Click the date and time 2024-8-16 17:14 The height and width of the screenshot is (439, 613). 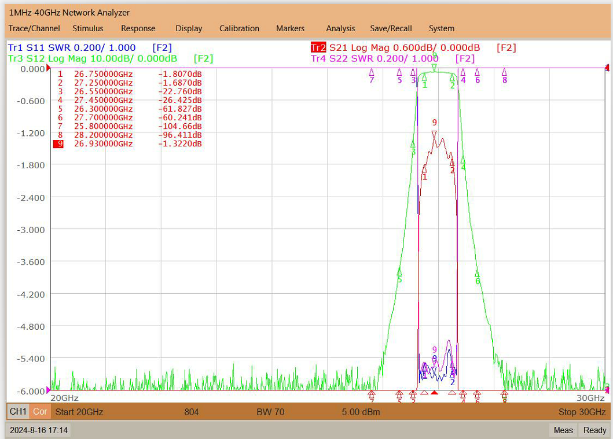tap(39, 430)
